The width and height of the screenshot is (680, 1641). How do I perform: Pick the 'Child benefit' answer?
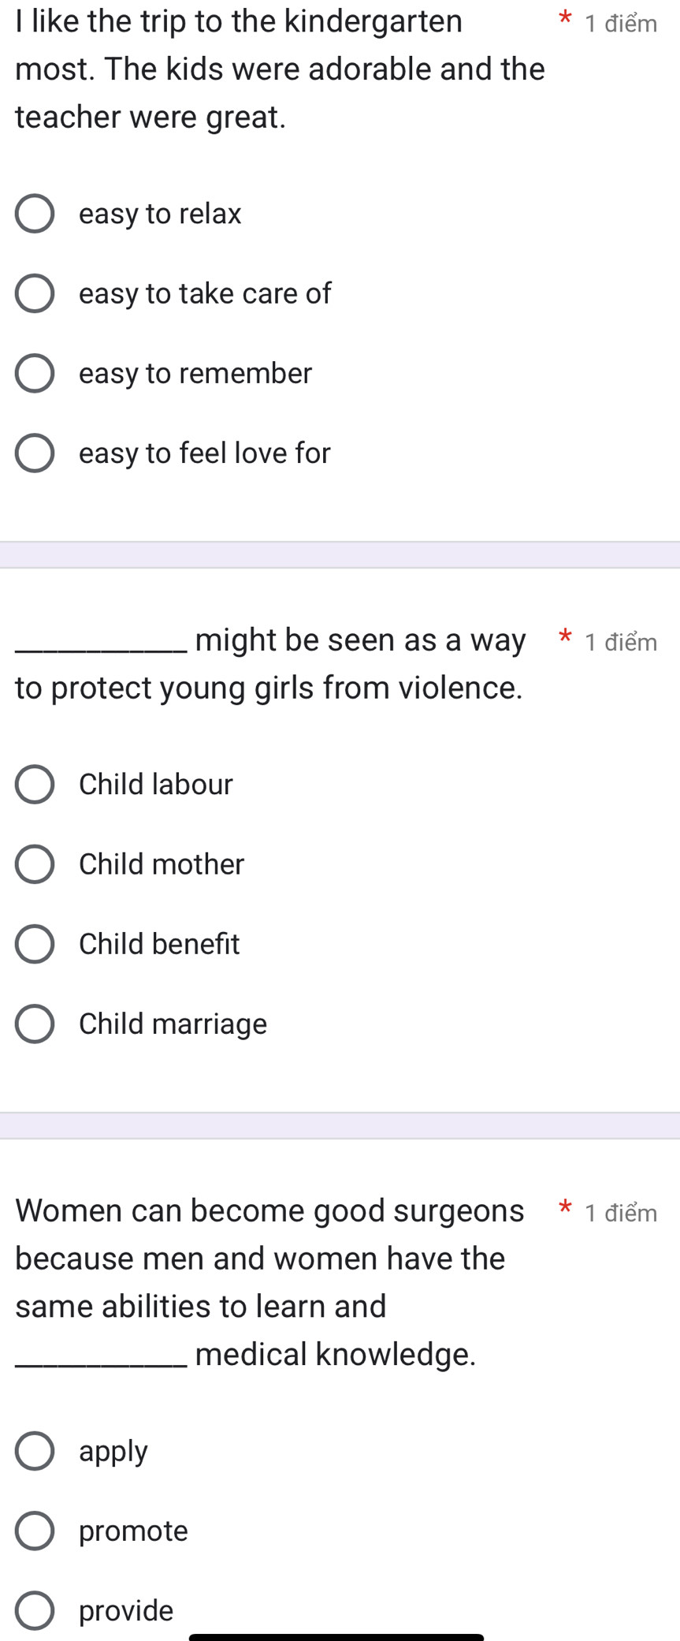click(x=35, y=944)
